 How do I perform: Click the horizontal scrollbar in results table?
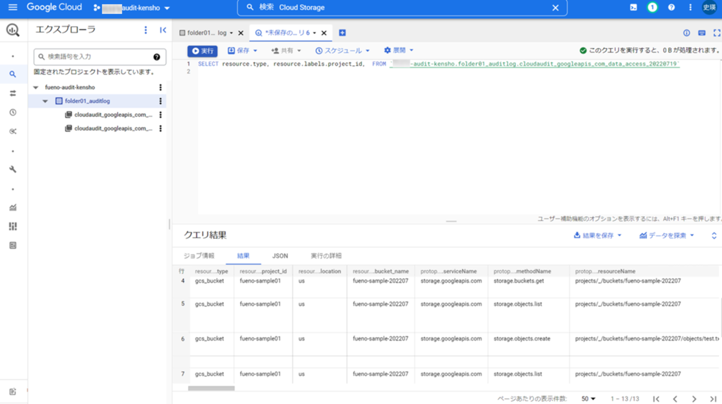tap(211, 388)
